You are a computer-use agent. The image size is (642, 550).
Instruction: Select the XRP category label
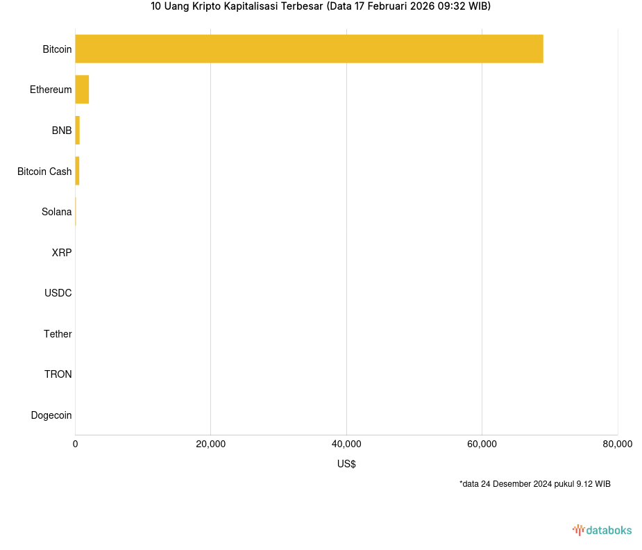coord(62,253)
